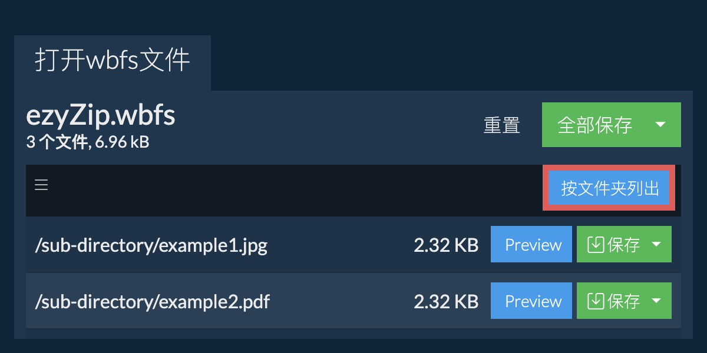Save the example2.pdf file

(612, 301)
